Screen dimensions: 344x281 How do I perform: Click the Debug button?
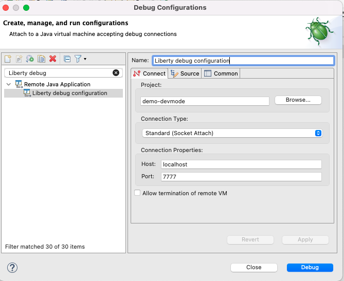pyautogui.click(x=310, y=267)
